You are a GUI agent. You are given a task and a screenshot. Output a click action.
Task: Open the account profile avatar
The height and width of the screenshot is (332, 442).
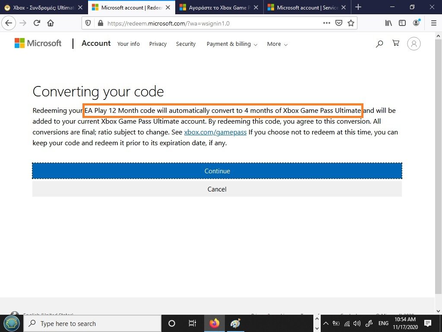[414, 44]
